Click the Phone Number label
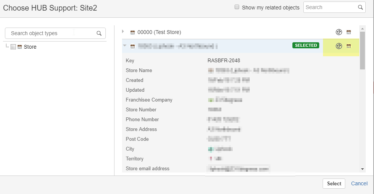Screen dimensions: 374x194 142,119
